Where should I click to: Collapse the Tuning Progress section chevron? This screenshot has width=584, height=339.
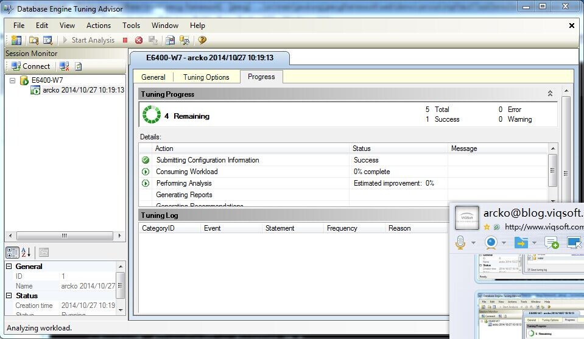click(x=550, y=93)
